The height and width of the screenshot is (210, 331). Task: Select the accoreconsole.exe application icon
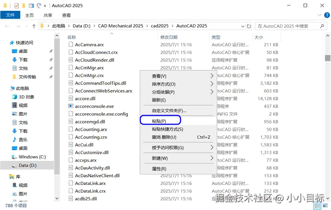click(71, 106)
